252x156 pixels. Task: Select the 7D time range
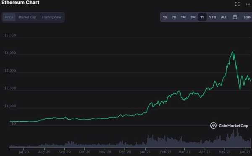174,17
